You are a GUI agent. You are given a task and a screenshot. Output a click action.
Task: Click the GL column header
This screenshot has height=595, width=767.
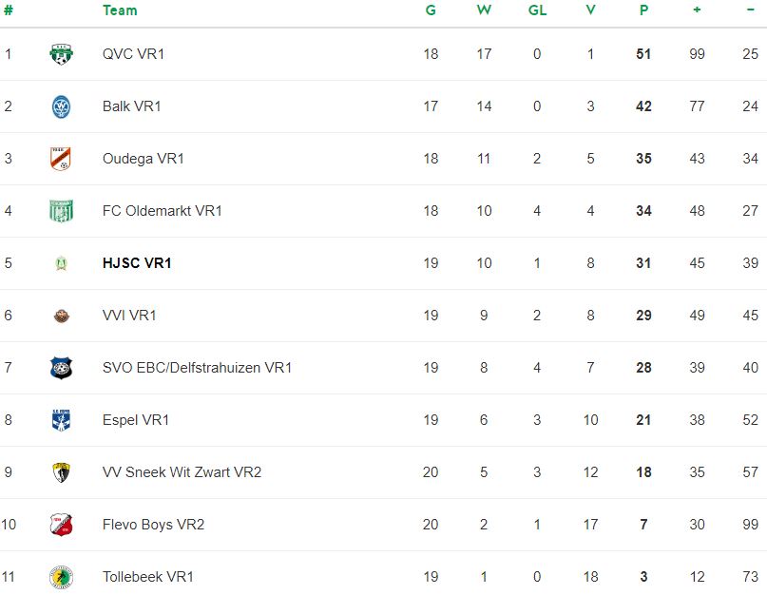(x=537, y=10)
